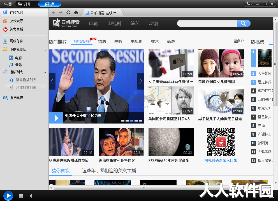278x201 pixels.
Task: Mute via the volume speaker icon
Action: click(x=32, y=196)
